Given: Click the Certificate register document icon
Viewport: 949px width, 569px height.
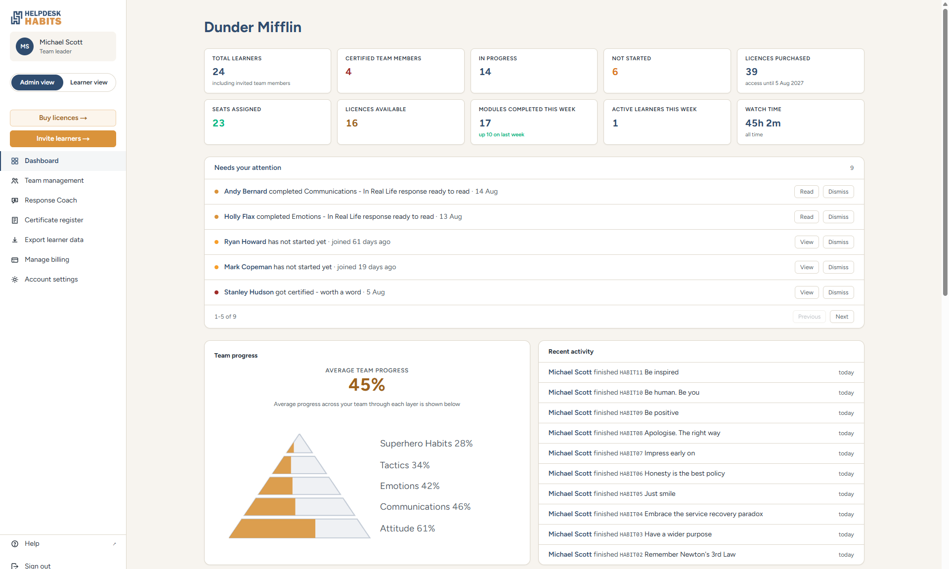Looking at the screenshot, I should coord(15,220).
